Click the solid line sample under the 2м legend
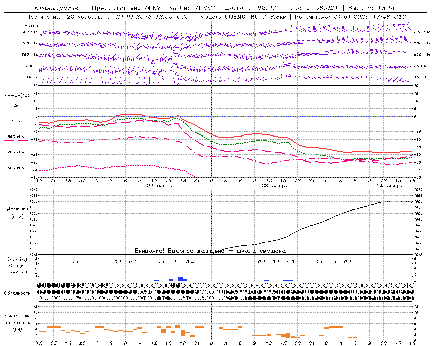432x346 pixels. [16, 109]
